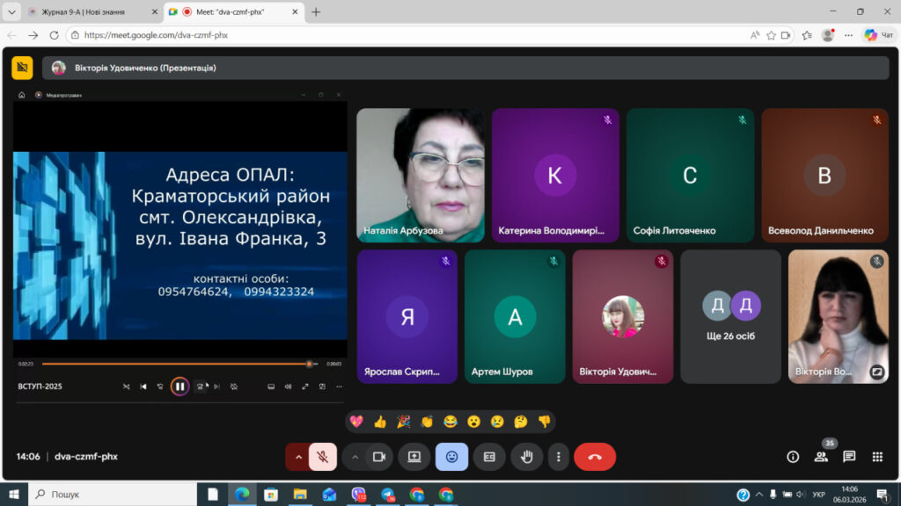Click the 'Ще 26 осіб' tile

[x=730, y=316]
